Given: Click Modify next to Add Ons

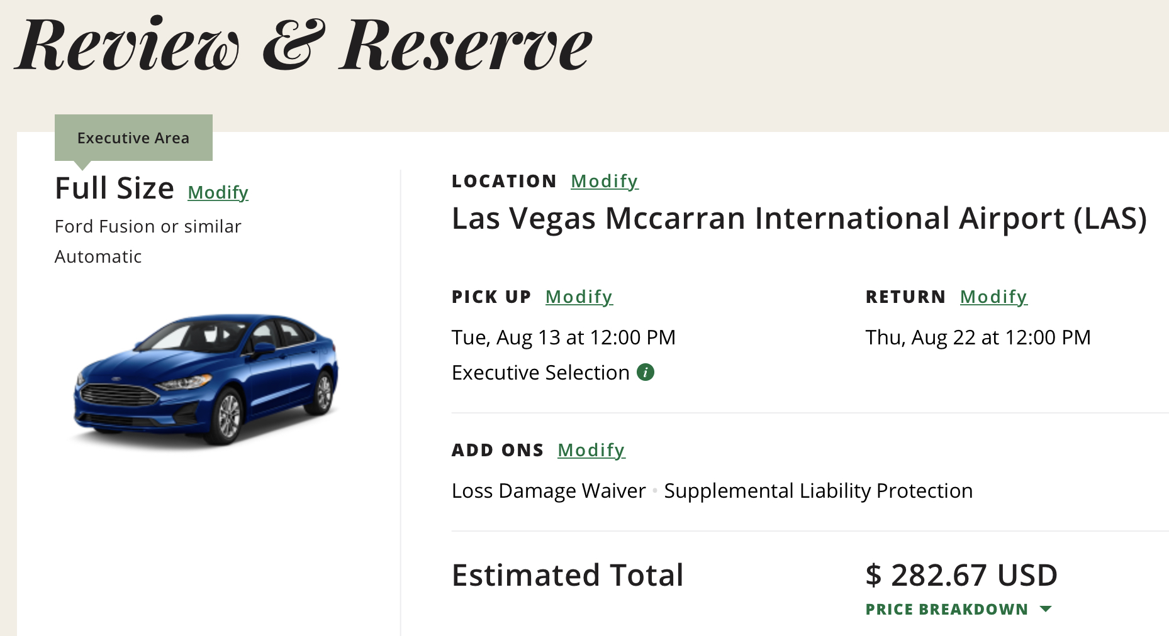Looking at the screenshot, I should coord(591,450).
